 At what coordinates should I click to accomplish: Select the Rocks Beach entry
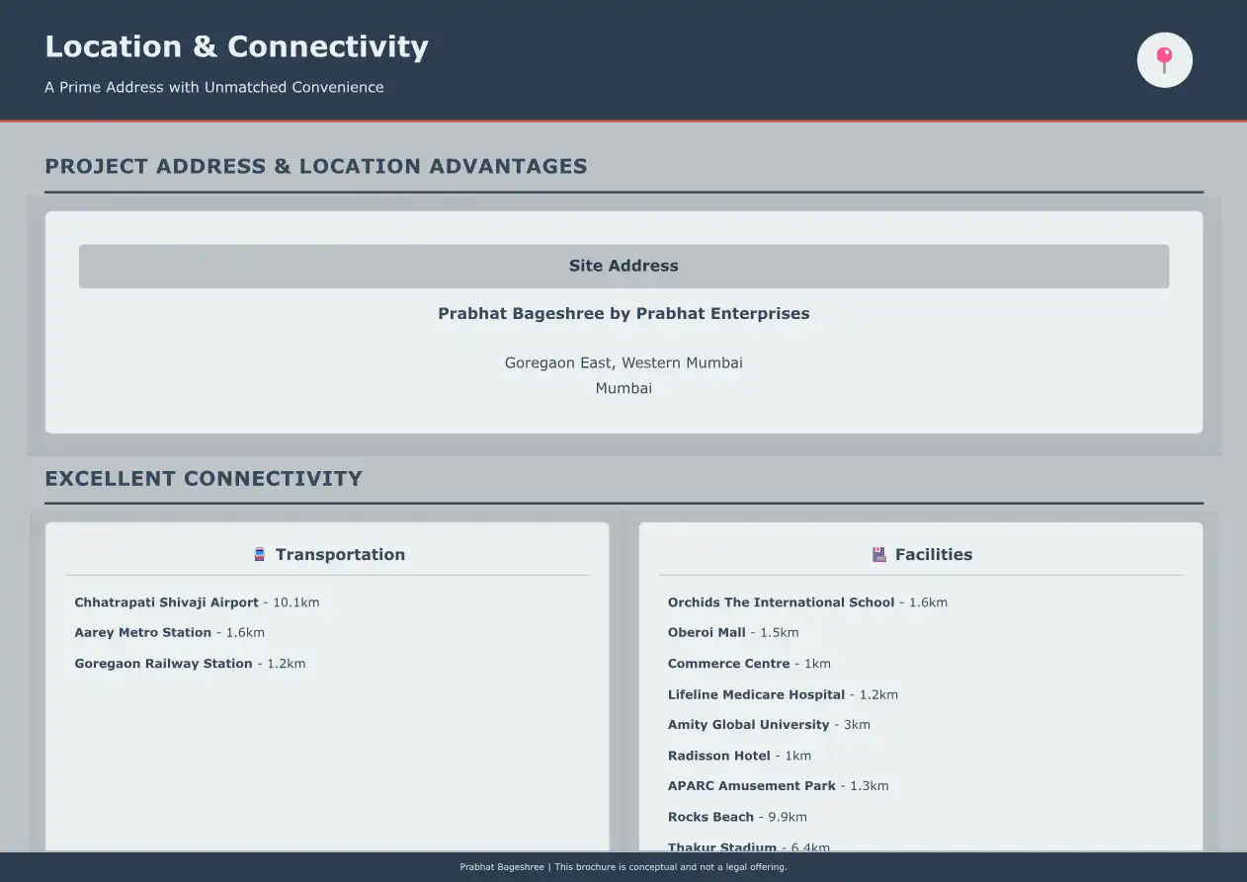(x=736, y=817)
